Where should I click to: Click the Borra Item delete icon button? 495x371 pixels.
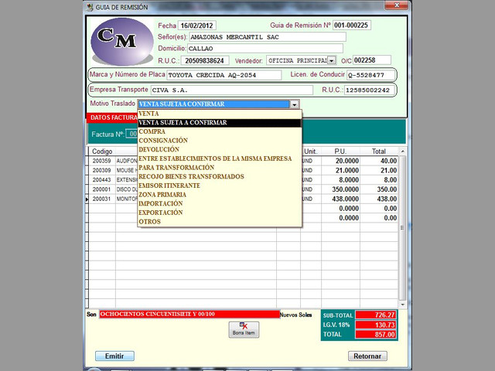(x=244, y=329)
